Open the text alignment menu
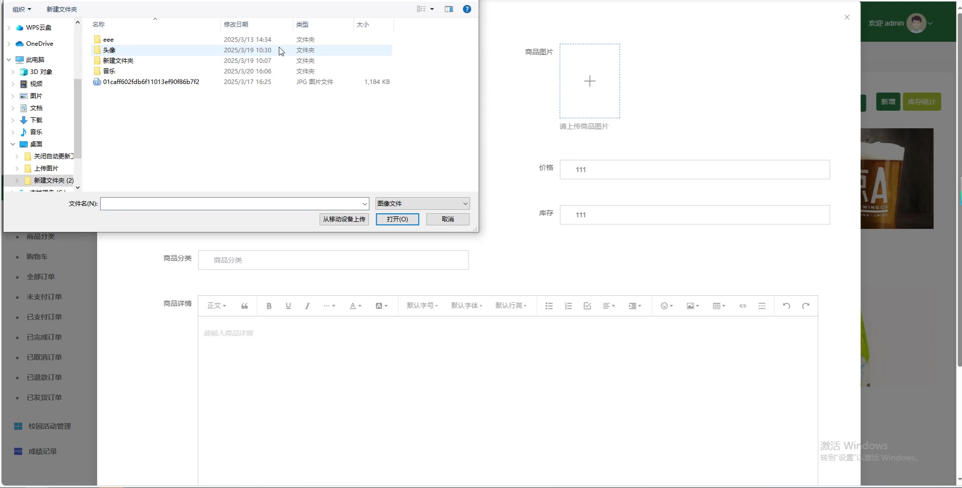962x488 pixels. click(x=609, y=306)
